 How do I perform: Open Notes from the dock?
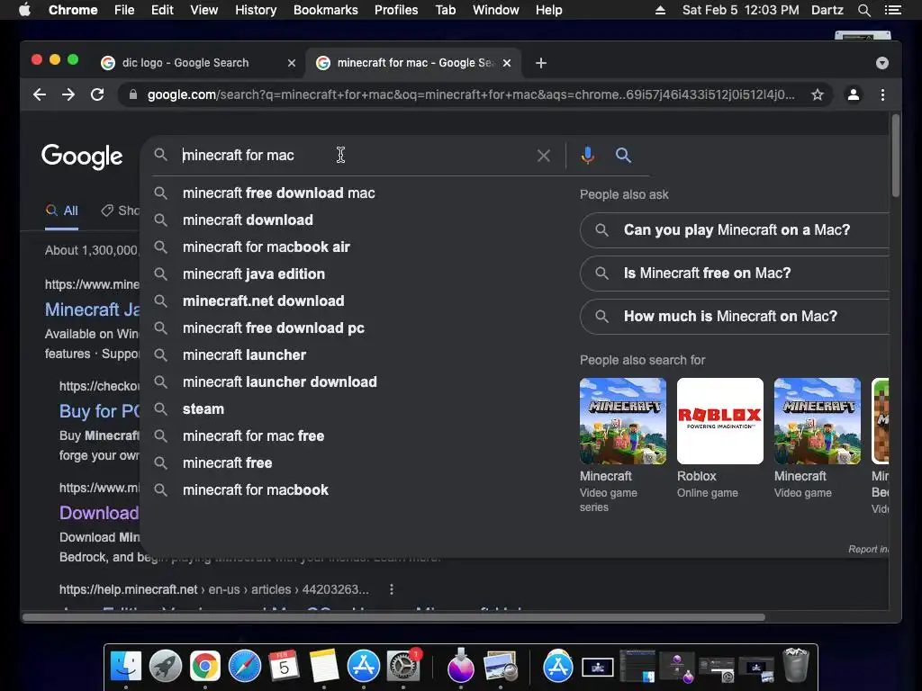[324, 667]
